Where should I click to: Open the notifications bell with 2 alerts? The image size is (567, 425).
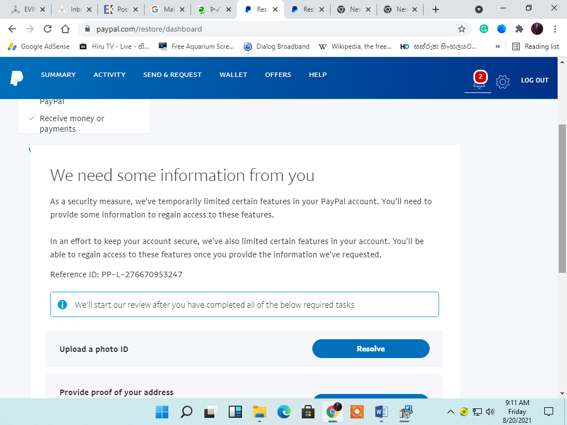click(480, 80)
